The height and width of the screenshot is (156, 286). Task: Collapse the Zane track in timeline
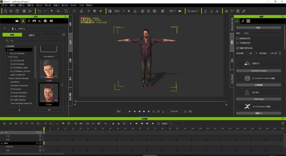click(x=1, y=143)
